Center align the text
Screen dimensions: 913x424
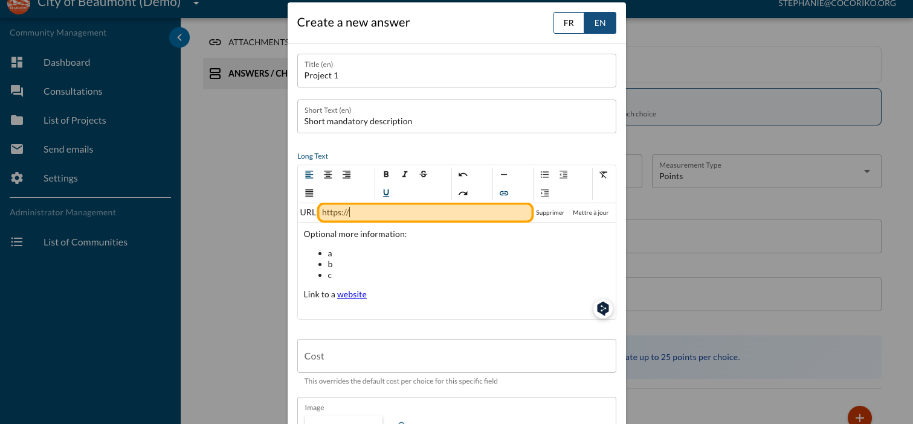[328, 174]
